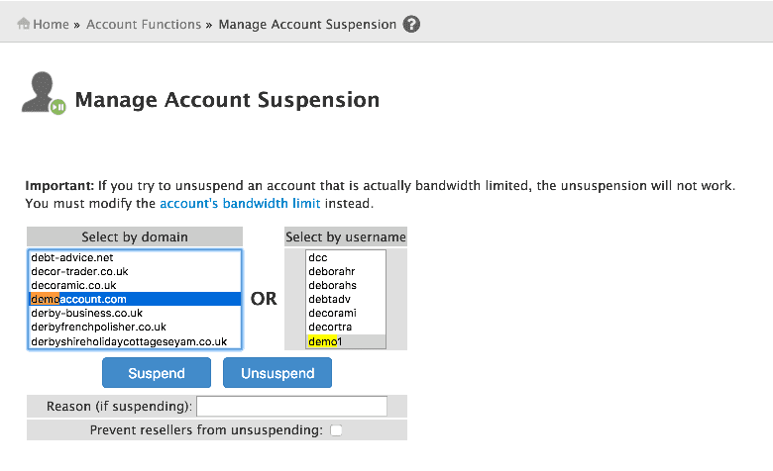The height and width of the screenshot is (471, 773).
Task: Click the Home breadcrumb link
Action: [x=51, y=24]
